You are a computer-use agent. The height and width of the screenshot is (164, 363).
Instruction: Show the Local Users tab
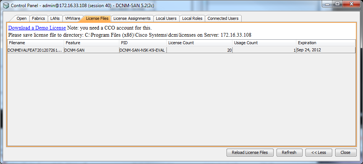(166, 18)
